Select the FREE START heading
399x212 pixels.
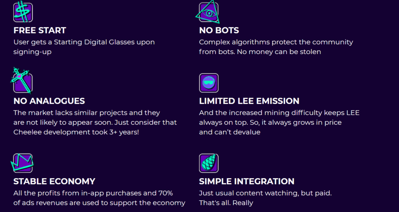pyautogui.click(x=40, y=30)
